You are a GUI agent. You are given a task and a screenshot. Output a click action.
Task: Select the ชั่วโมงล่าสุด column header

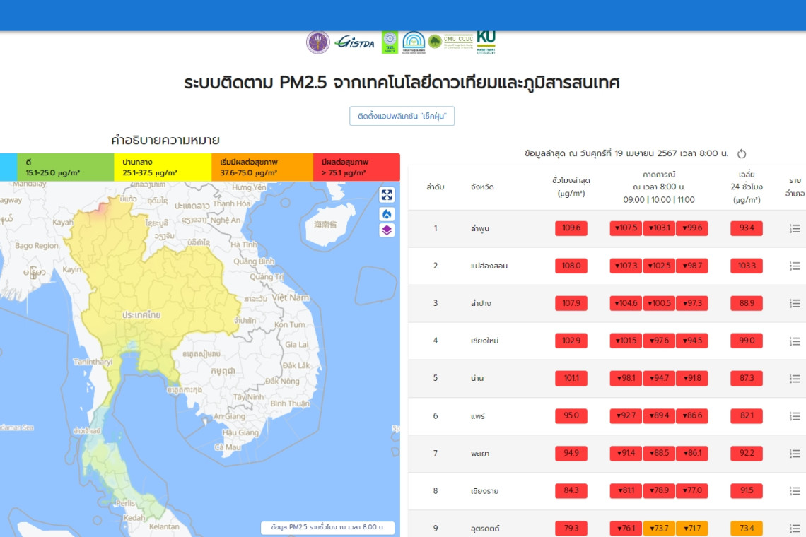pyautogui.click(x=571, y=187)
